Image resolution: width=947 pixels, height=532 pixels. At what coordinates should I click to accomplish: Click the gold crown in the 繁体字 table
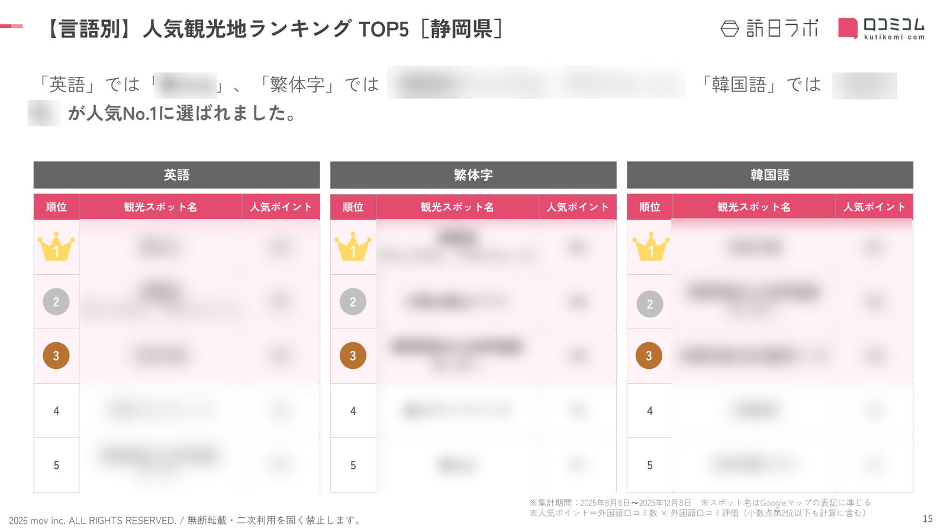(353, 246)
